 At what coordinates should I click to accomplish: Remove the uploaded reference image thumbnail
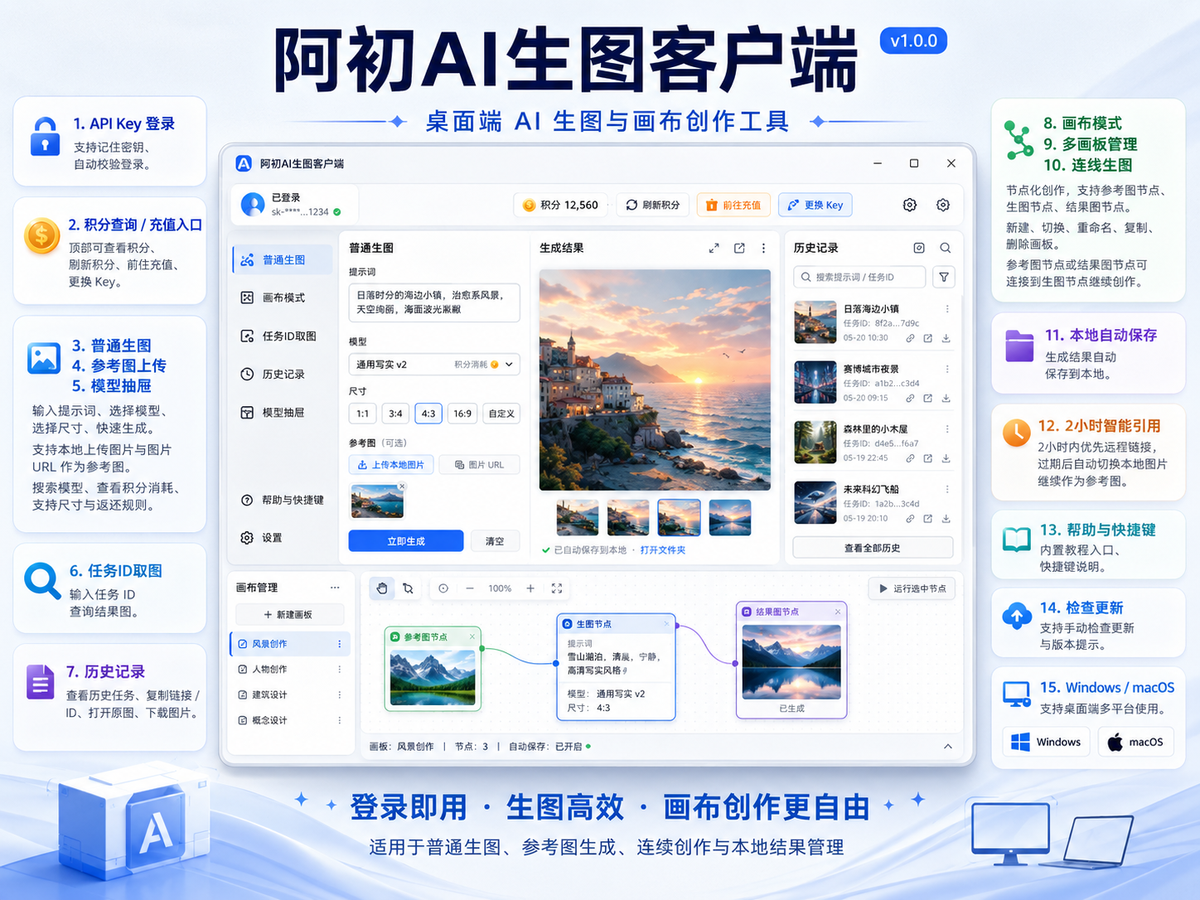click(402, 486)
